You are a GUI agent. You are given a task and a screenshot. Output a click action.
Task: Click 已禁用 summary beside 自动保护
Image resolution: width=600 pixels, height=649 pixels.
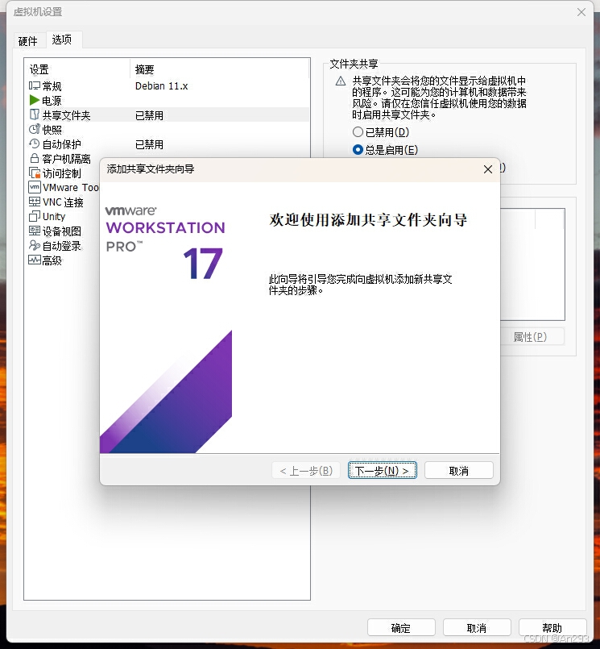pos(149,144)
